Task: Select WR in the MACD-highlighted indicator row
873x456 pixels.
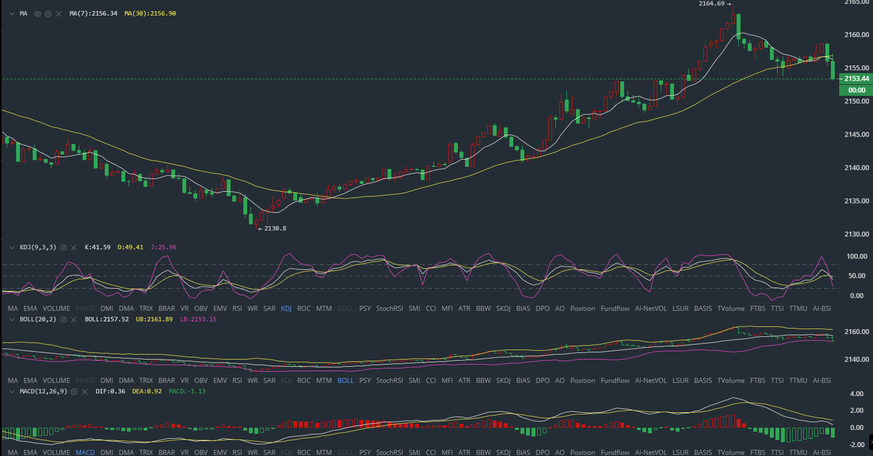Action: coord(253,452)
